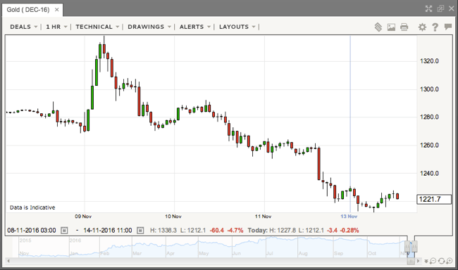
Task: Open the start date calendar picker
Action: 64,231
